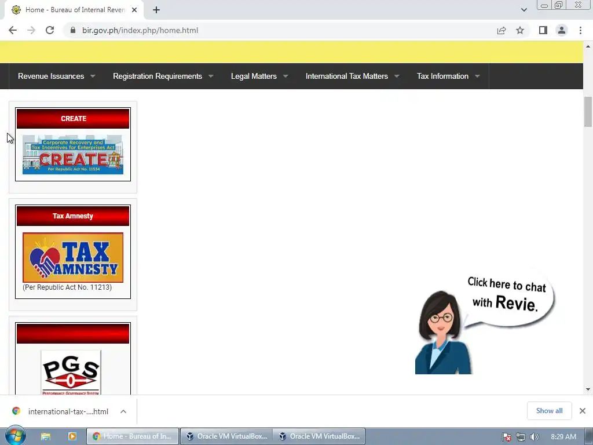
Task: Click the browser forward arrow
Action: pos(31,30)
